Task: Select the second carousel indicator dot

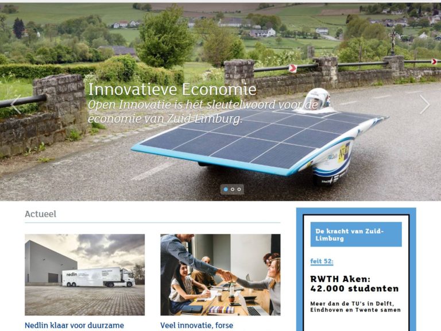Action: point(233,190)
